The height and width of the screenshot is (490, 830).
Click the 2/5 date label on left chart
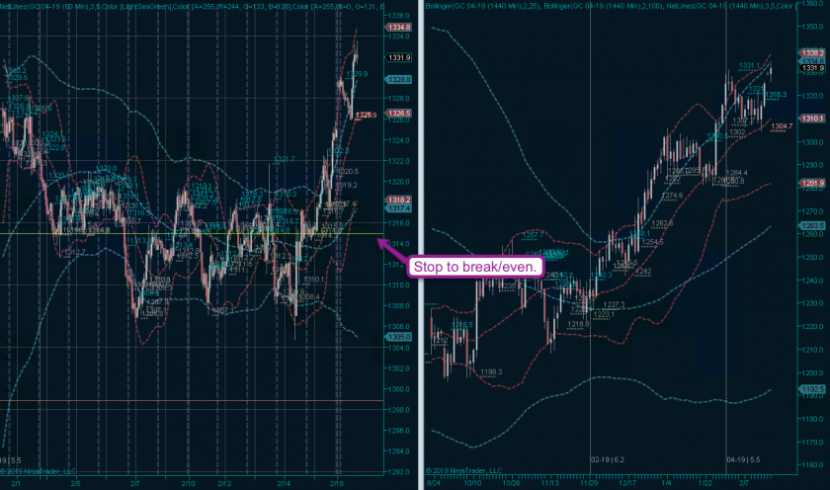coord(76,484)
